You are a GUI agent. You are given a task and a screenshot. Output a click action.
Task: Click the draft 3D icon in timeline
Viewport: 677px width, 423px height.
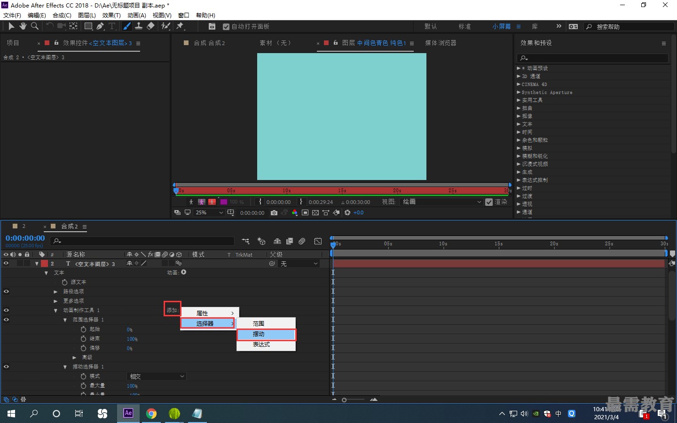(x=261, y=241)
